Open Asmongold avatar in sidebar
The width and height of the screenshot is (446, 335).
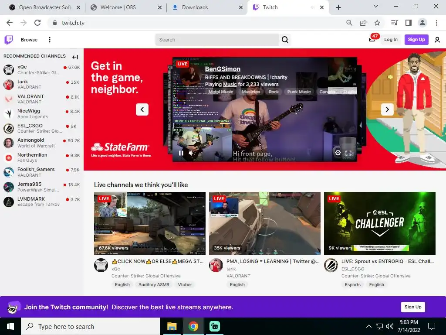coord(9,143)
